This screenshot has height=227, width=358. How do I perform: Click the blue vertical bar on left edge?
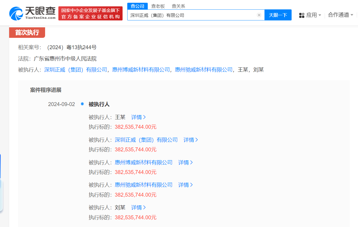point(1,166)
